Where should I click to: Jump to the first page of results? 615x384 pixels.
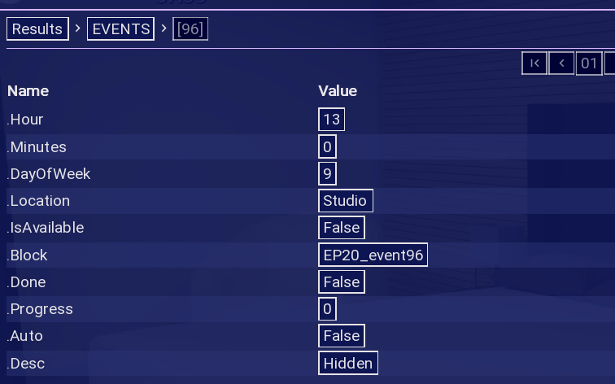pyautogui.click(x=534, y=63)
